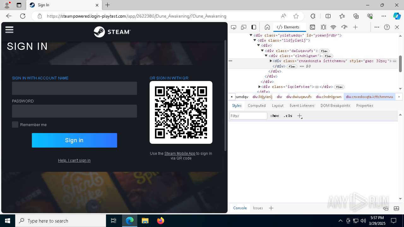Select breadcrumb div.dwiuqavufs

(299, 97)
